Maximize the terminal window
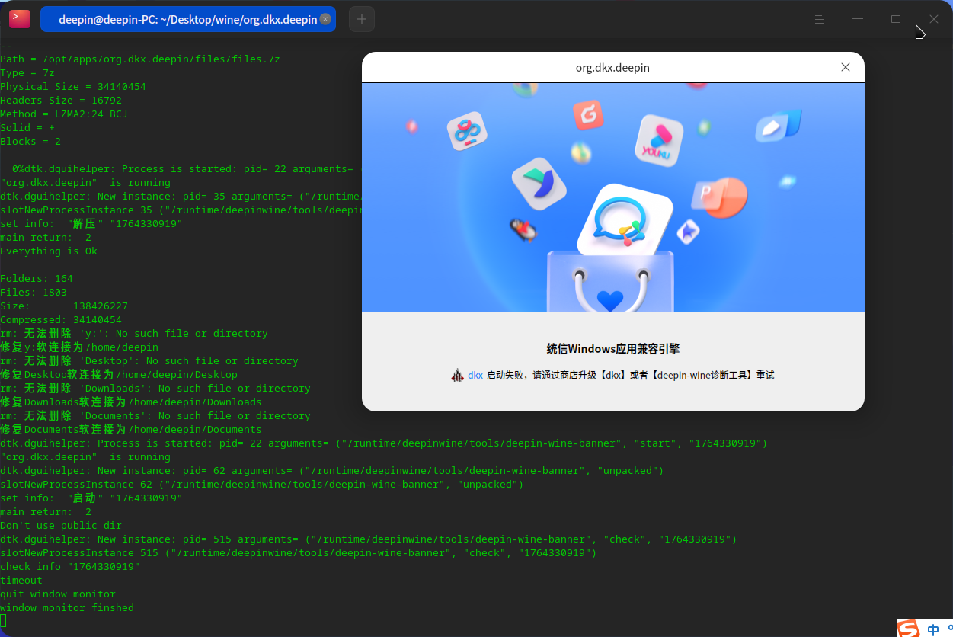This screenshot has width=953, height=637. coord(896,19)
